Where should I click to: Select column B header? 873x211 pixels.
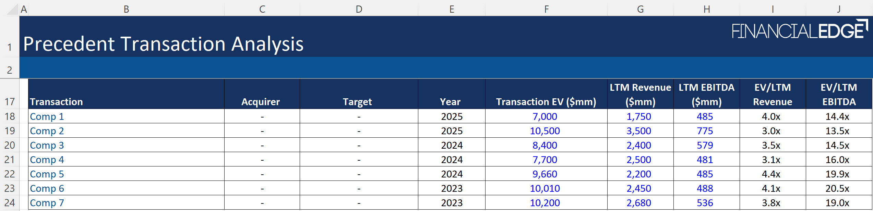(126, 9)
